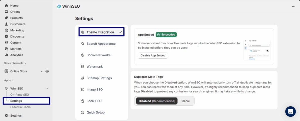Click the Social Networks globe icon

point(83,55)
